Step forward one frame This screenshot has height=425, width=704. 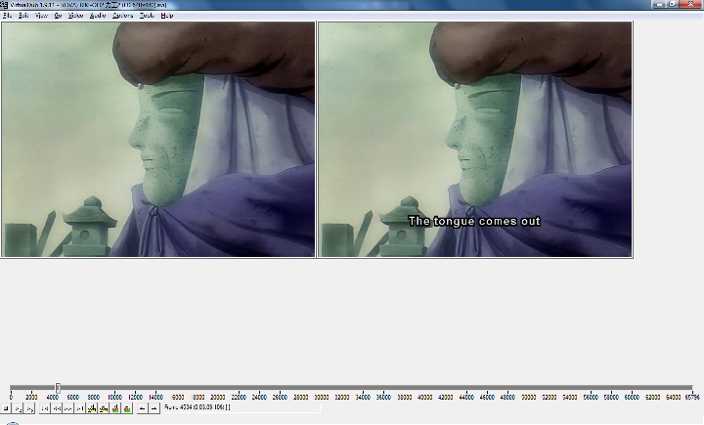click(x=68, y=408)
